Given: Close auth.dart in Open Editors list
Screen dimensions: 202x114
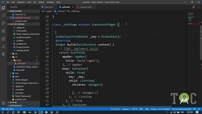Looking at the screenshot, I should 11,18.
